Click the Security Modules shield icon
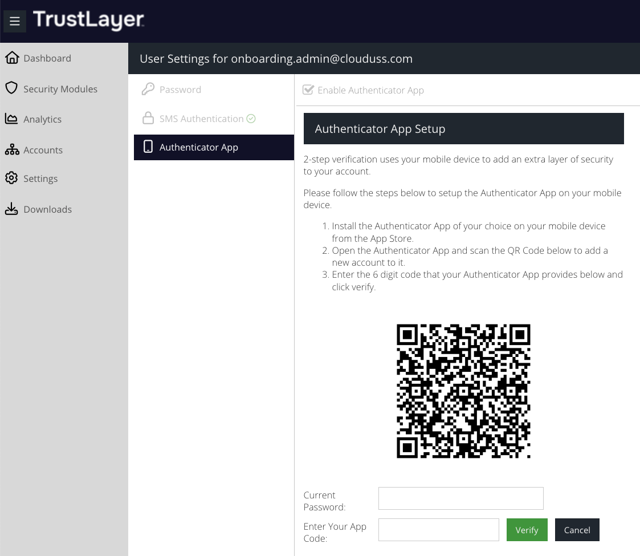The height and width of the screenshot is (556, 640). pos(11,88)
